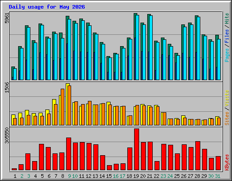Click the red KBytes bar for day 9
Viewport: 232px width, 181px height.
pyautogui.click(x=68, y=154)
